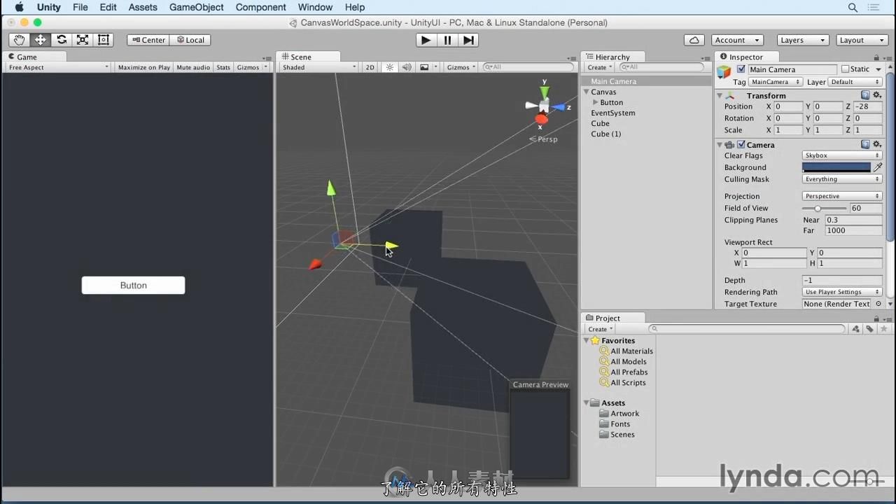Toggle Maximize on Play
Screen dimensions: 896x504
click(144, 67)
